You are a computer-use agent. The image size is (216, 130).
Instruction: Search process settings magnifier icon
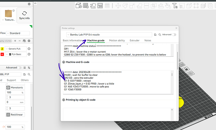[x=29, y=74]
